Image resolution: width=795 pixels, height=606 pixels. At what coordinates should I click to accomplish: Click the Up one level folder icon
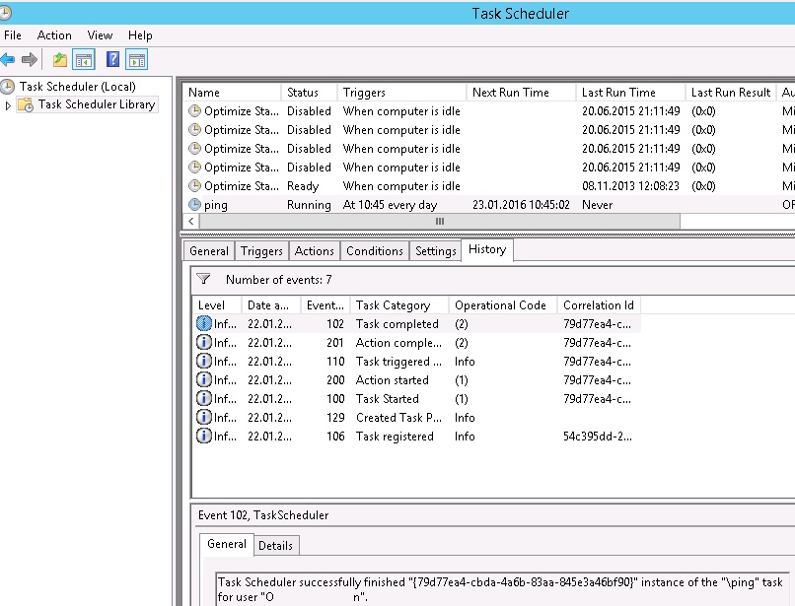60,60
